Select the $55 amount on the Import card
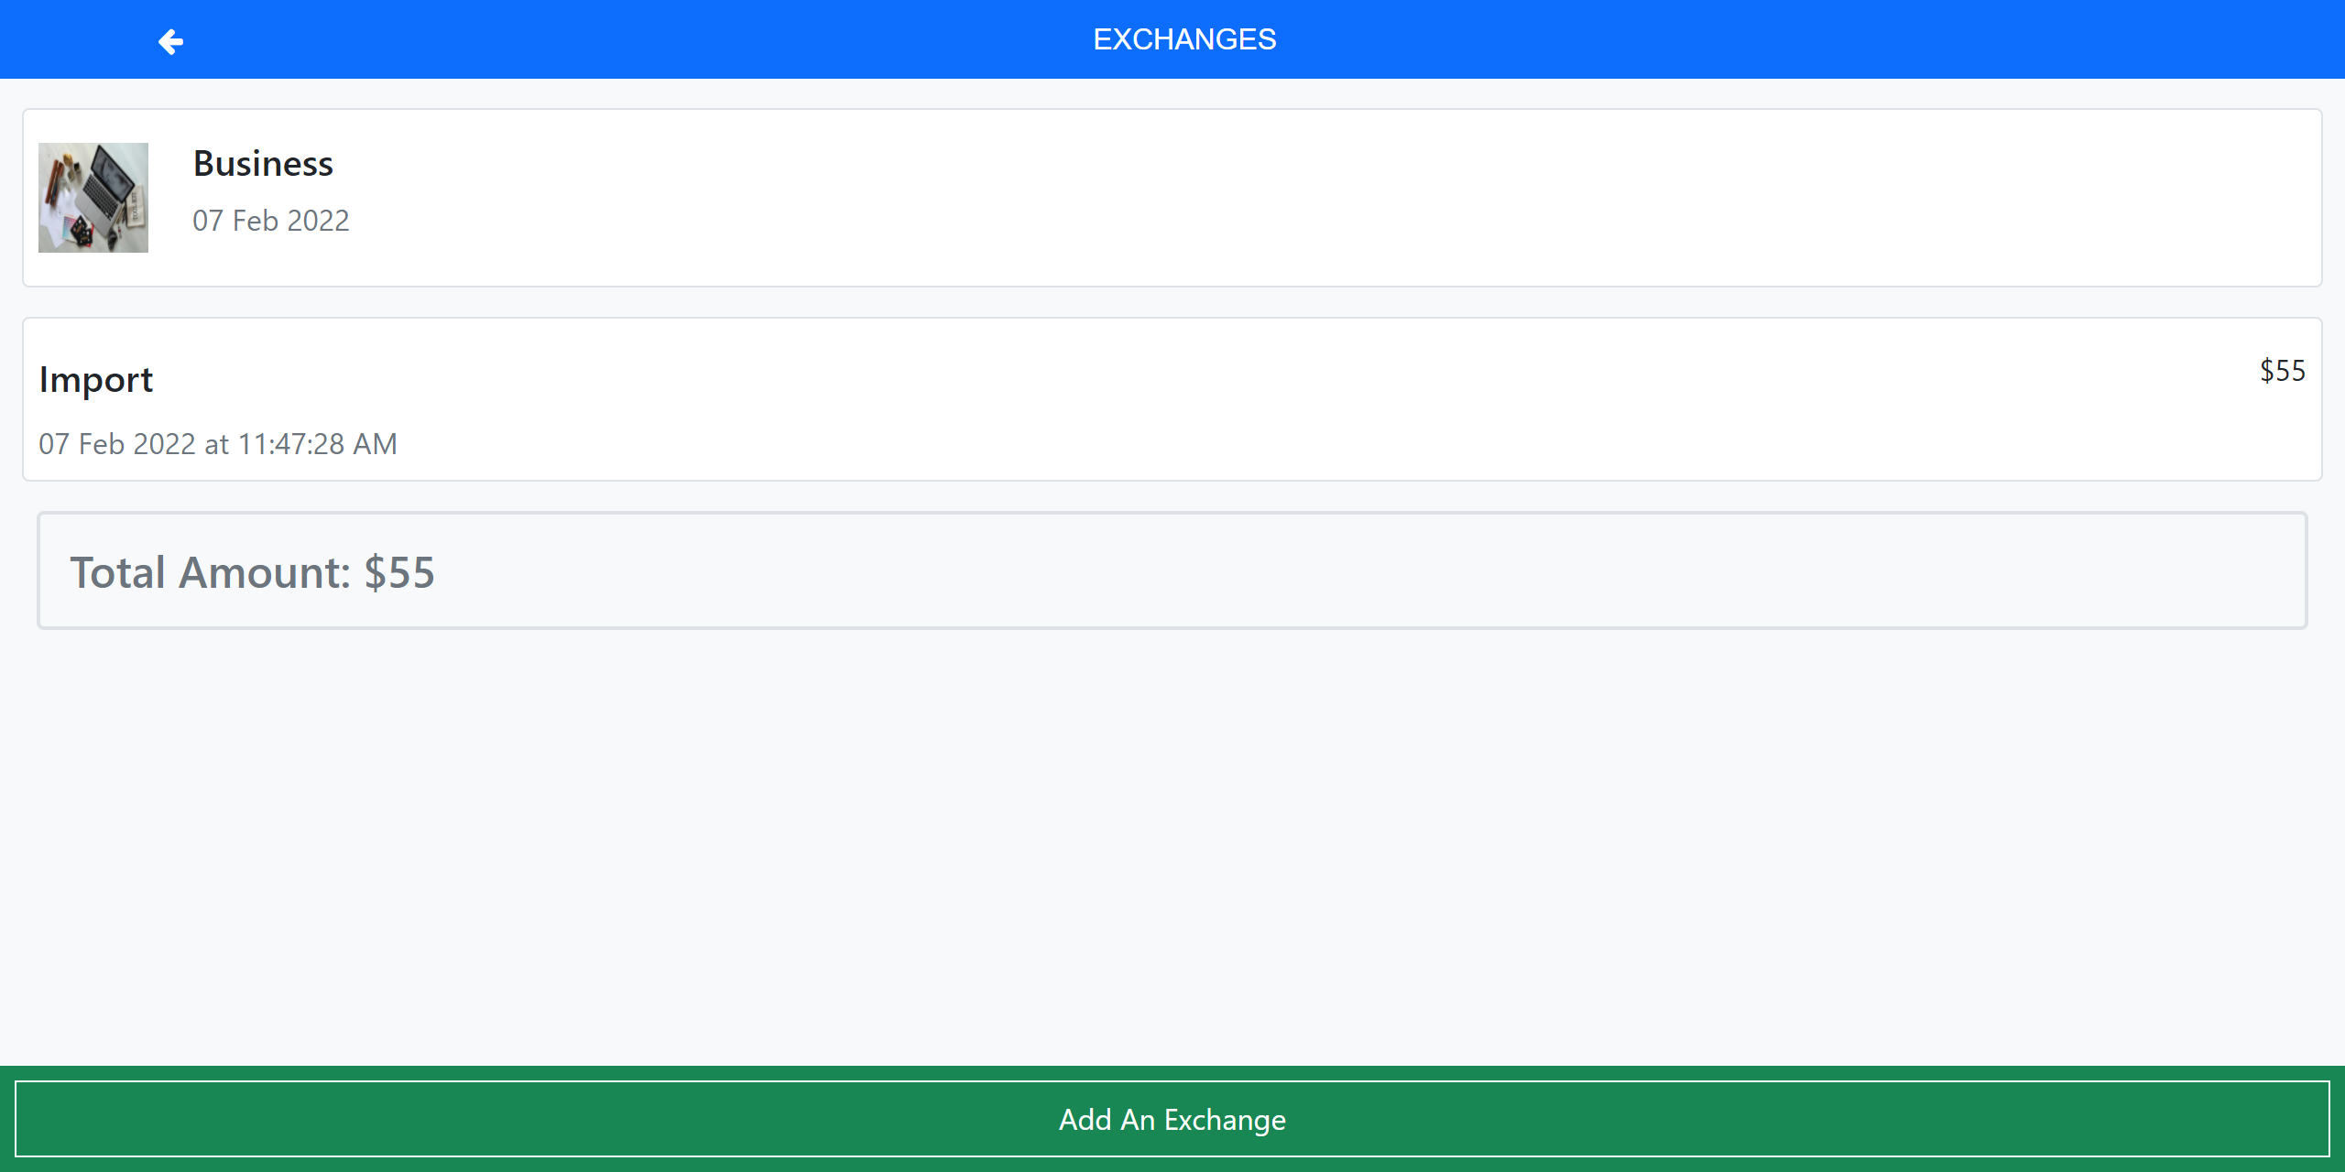 (2281, 371)
